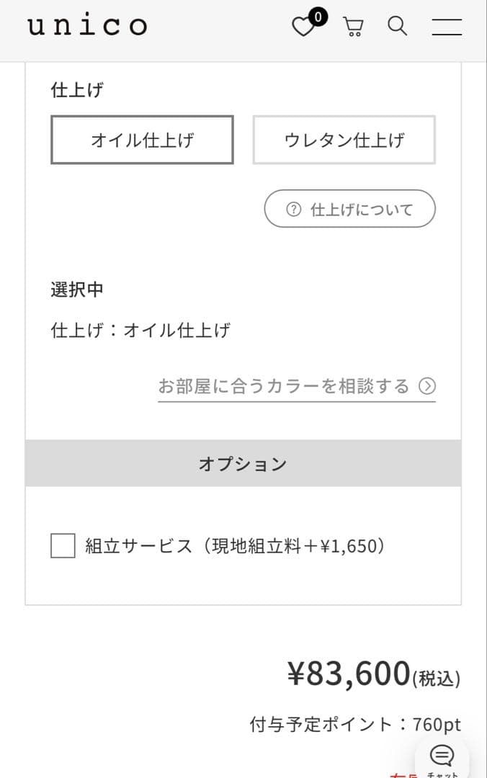Click the wishlist count badge showing 0
This screenshot has width=487, height=778.
318,16
